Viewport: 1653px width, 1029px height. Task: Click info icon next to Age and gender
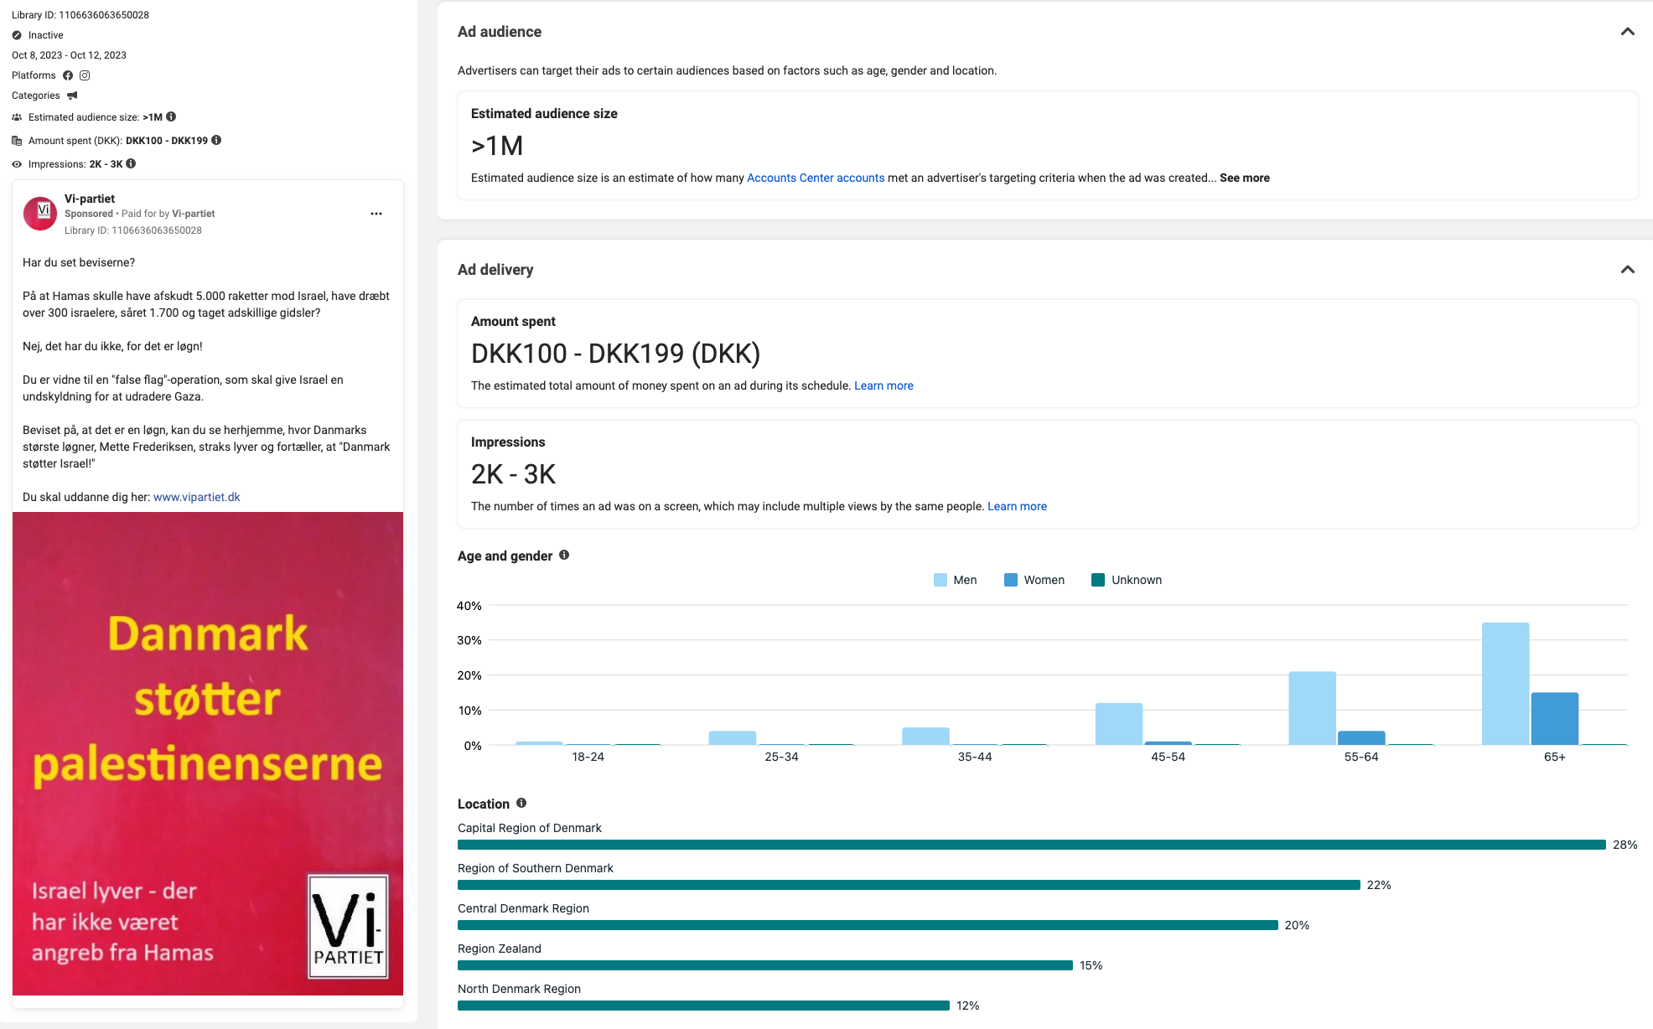pos(564,555)
